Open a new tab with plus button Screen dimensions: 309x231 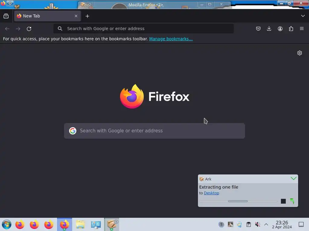pos(87,16)
